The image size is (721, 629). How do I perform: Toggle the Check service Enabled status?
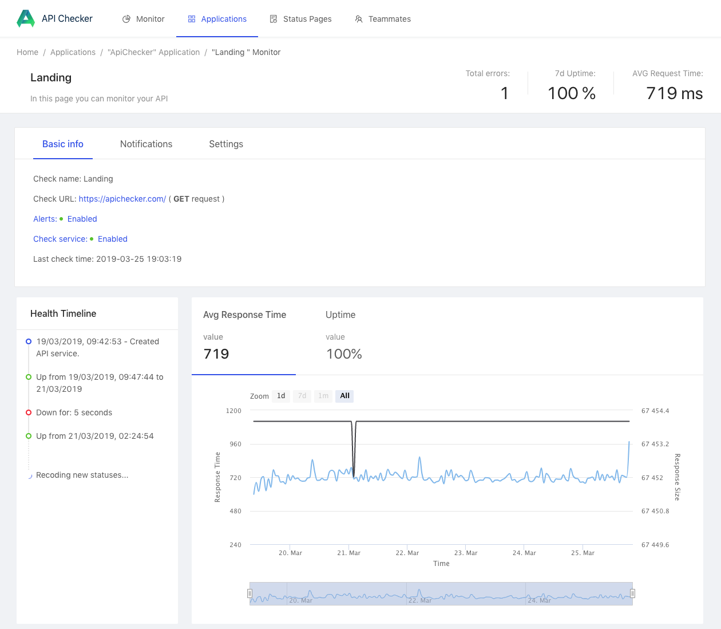(112, 239)
